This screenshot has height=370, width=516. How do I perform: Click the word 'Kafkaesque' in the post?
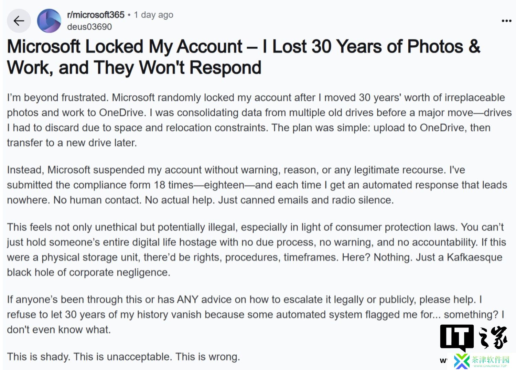coord(474,257)
